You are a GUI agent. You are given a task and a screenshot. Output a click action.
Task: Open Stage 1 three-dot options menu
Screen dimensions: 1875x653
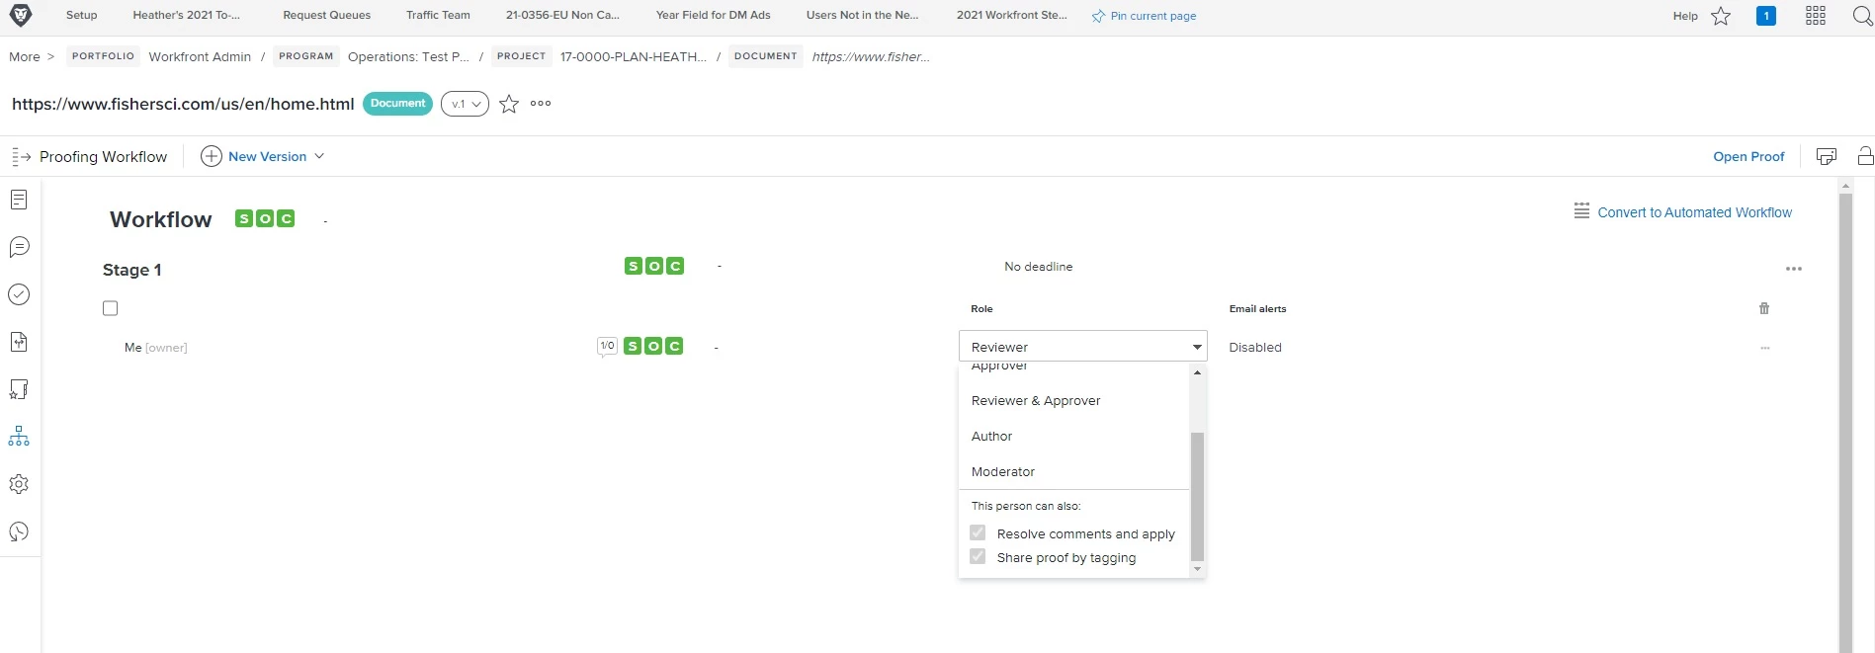1794,269
